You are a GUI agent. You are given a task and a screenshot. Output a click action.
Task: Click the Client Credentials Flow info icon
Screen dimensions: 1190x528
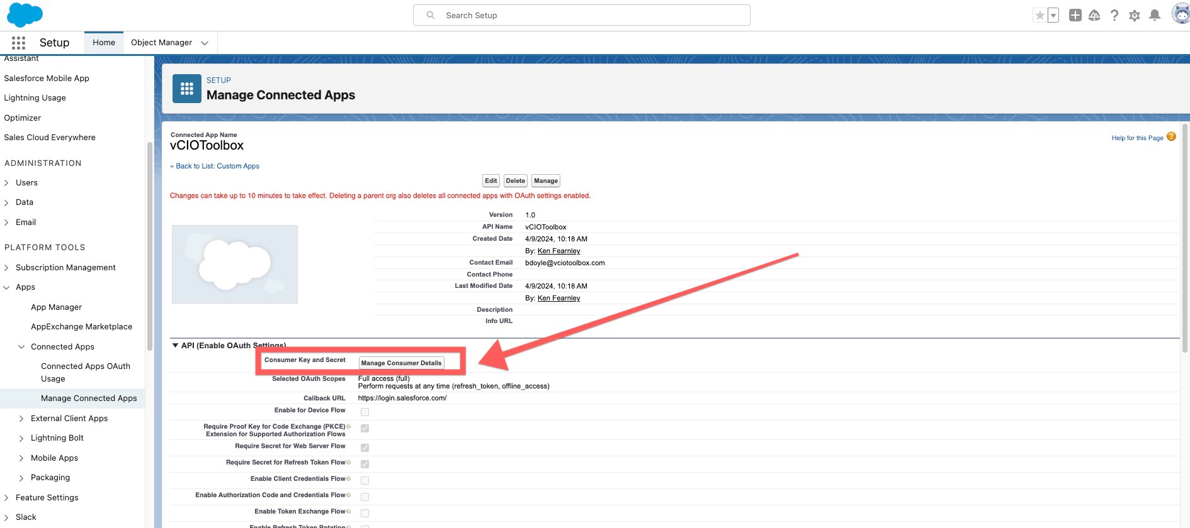tap(348, 478)
